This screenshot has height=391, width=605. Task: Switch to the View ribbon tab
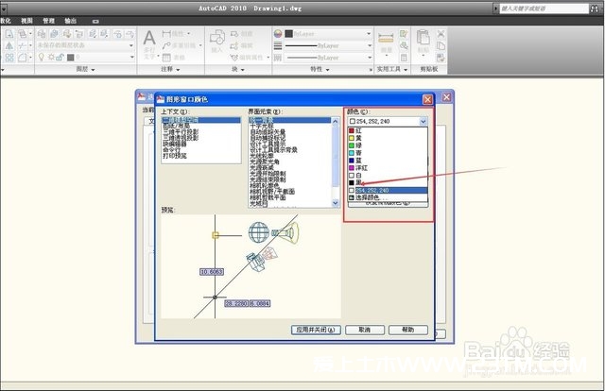[x=26, y=21]
